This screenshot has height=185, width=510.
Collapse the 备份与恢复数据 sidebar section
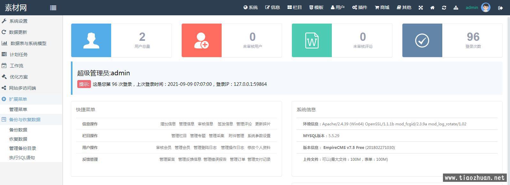tap(25, 120)
